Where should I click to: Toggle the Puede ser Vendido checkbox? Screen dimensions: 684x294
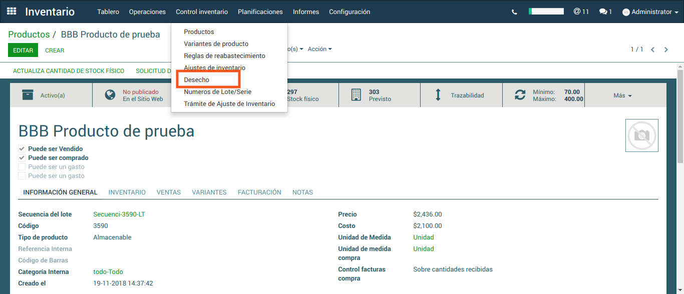coord(22,149)
